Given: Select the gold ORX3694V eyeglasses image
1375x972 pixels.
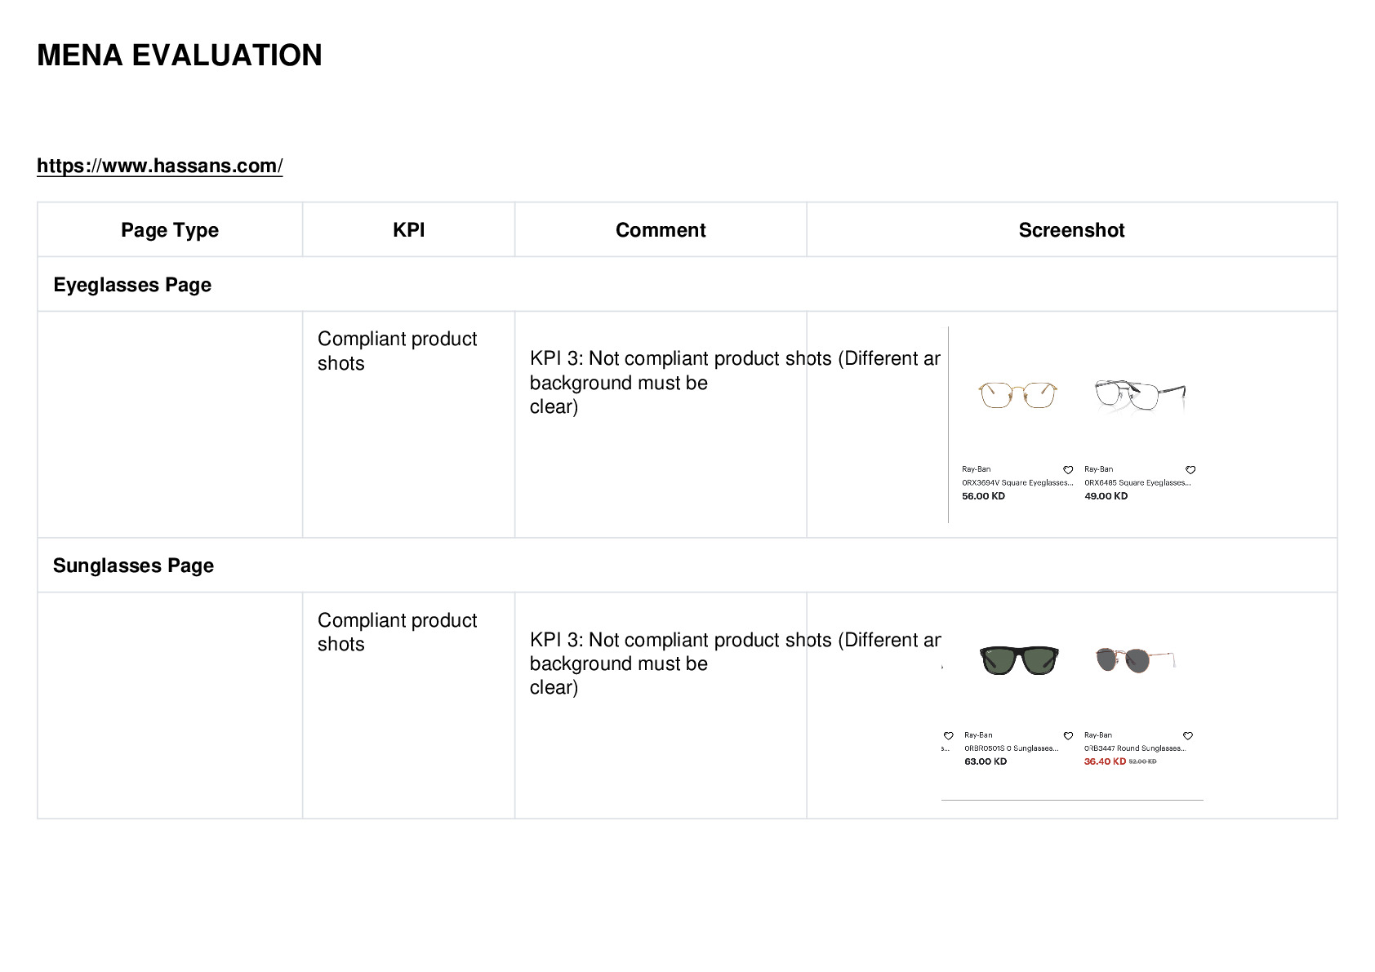Looking at the screenshot, I should coord(1017,395).
